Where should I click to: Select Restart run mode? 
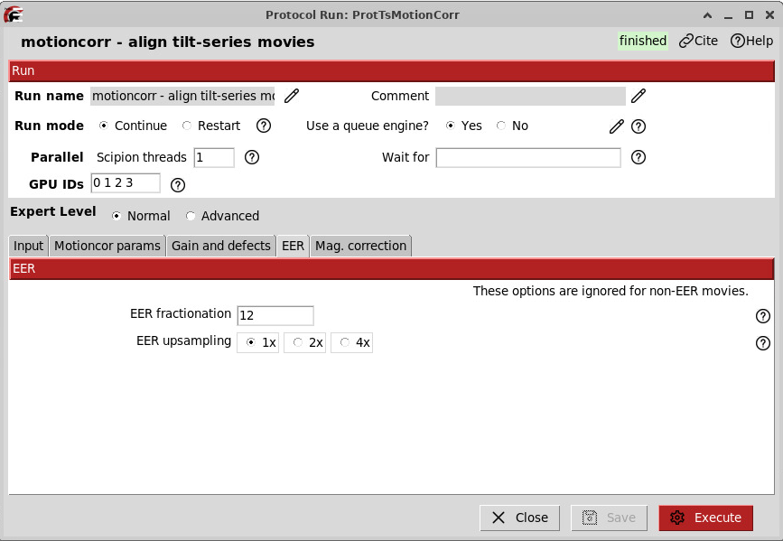click(x=187, y=126)
